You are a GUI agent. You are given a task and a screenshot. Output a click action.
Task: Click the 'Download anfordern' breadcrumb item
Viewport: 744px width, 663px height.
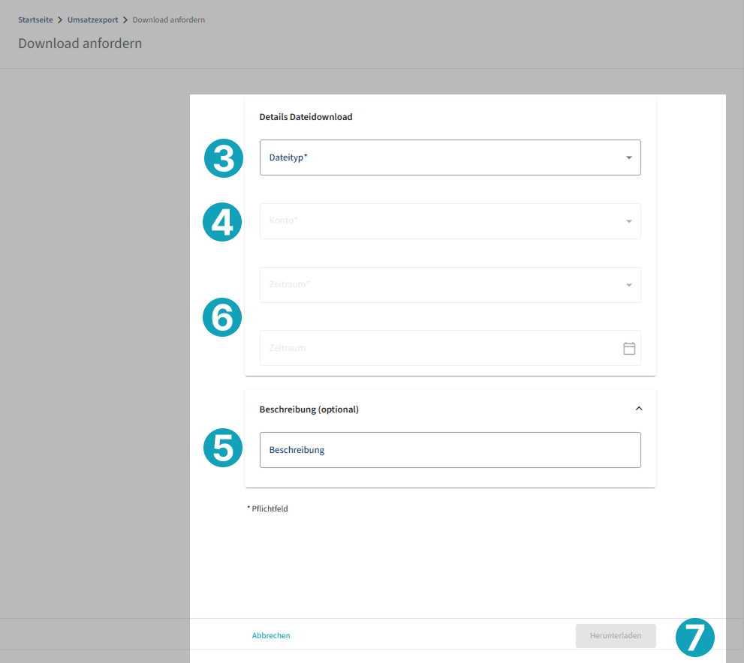pyautogui.click(x=168, y=20)
